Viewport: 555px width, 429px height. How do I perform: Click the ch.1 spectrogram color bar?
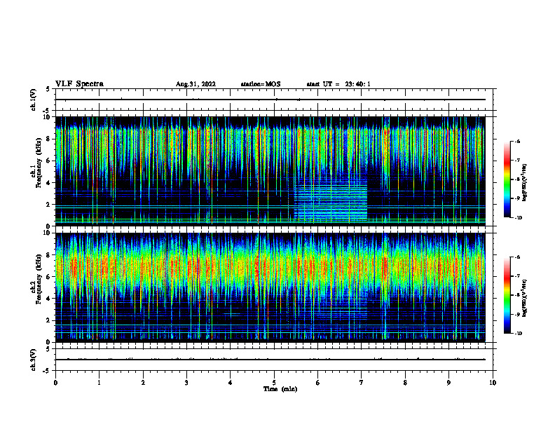pos(507,179)
